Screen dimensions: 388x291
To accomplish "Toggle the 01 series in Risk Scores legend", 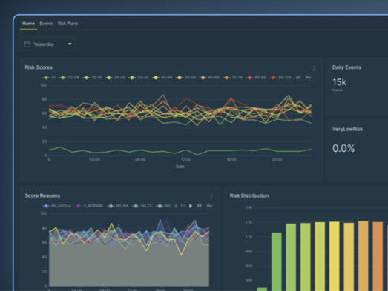I will point(49,78).
